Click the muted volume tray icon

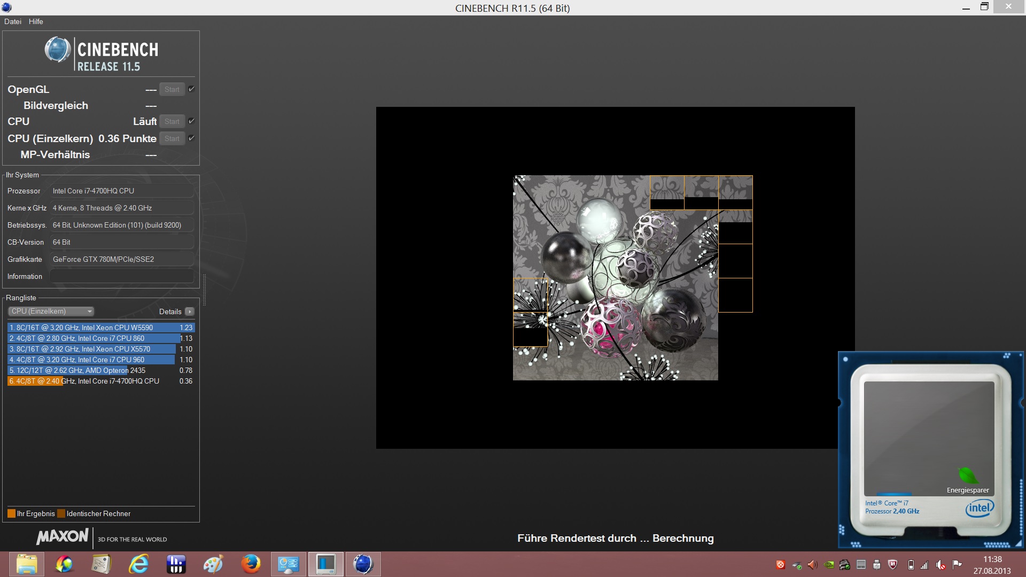[941, 565]
